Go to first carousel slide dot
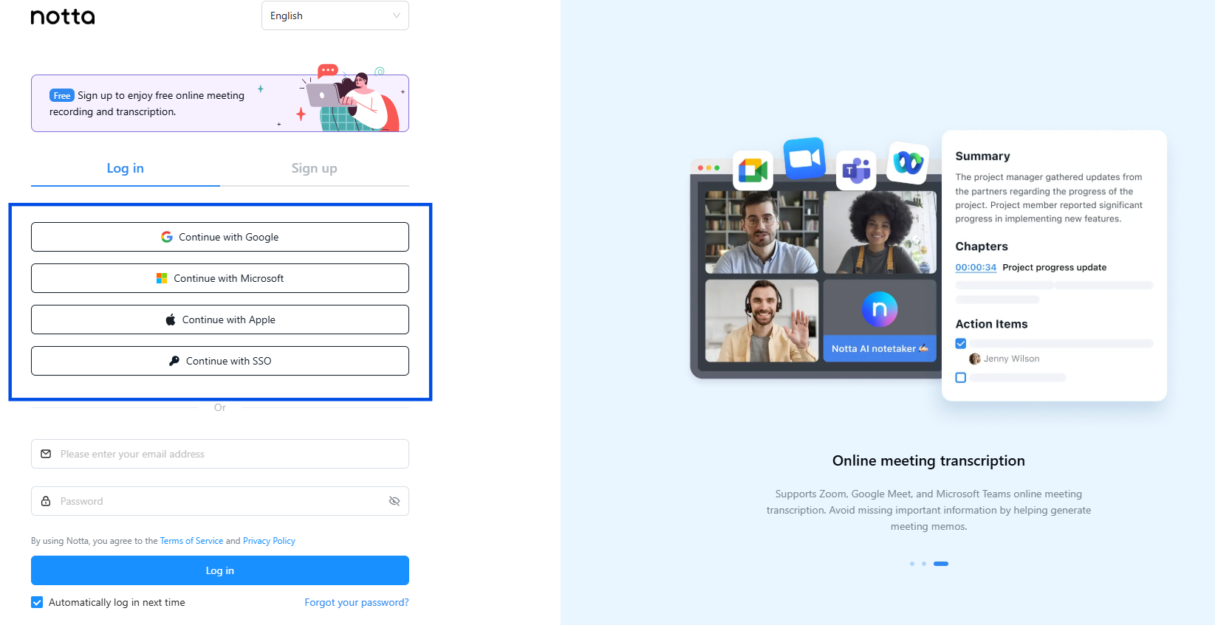 point(912,564)
